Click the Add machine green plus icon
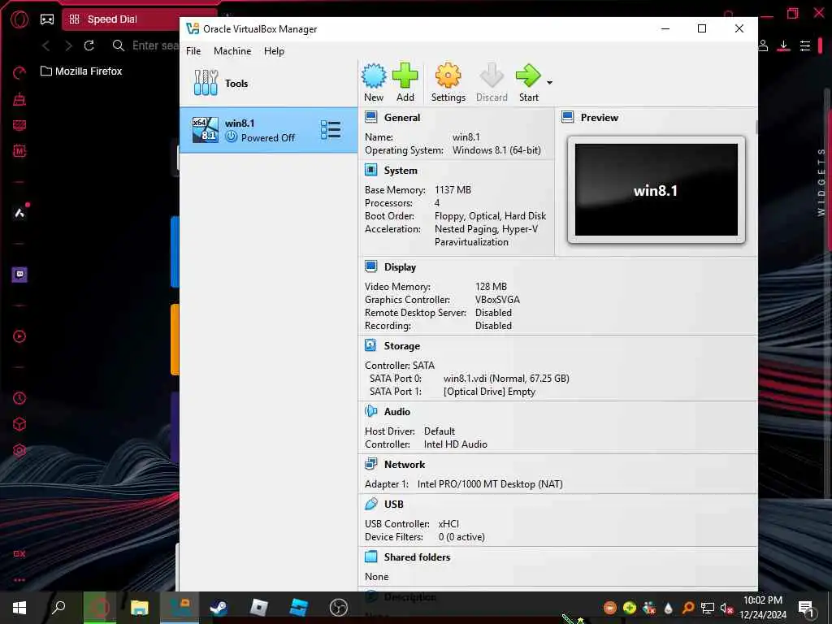 [405, 76]
